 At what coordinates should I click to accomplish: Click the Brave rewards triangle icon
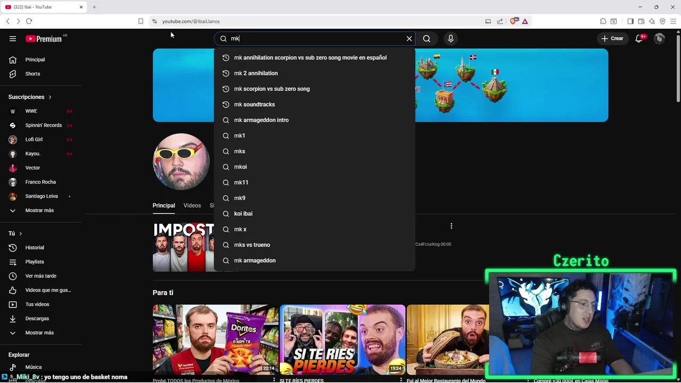(x=525, y=21)
